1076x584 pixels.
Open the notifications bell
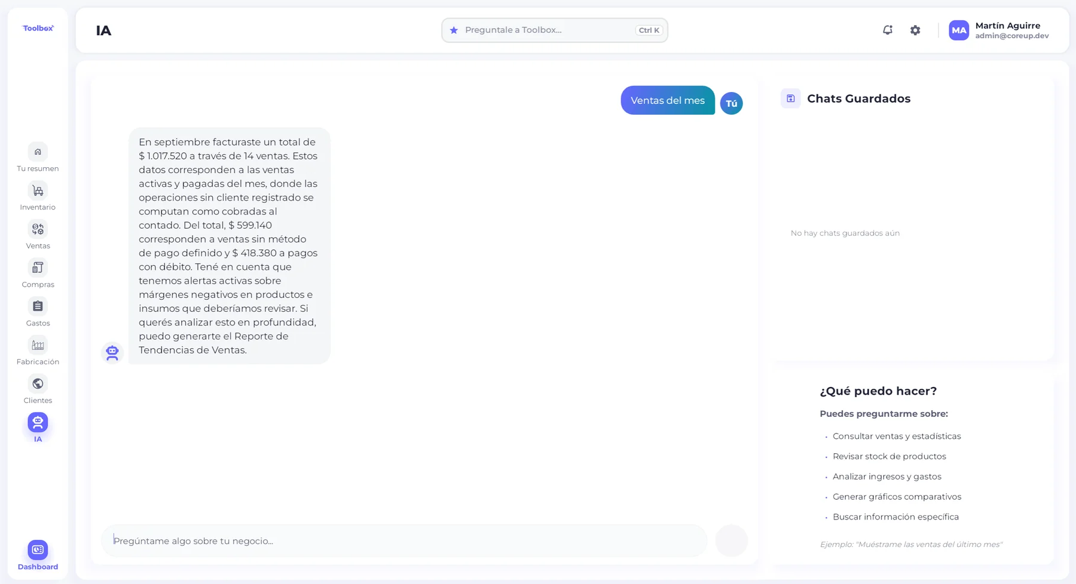pos(888,30)
